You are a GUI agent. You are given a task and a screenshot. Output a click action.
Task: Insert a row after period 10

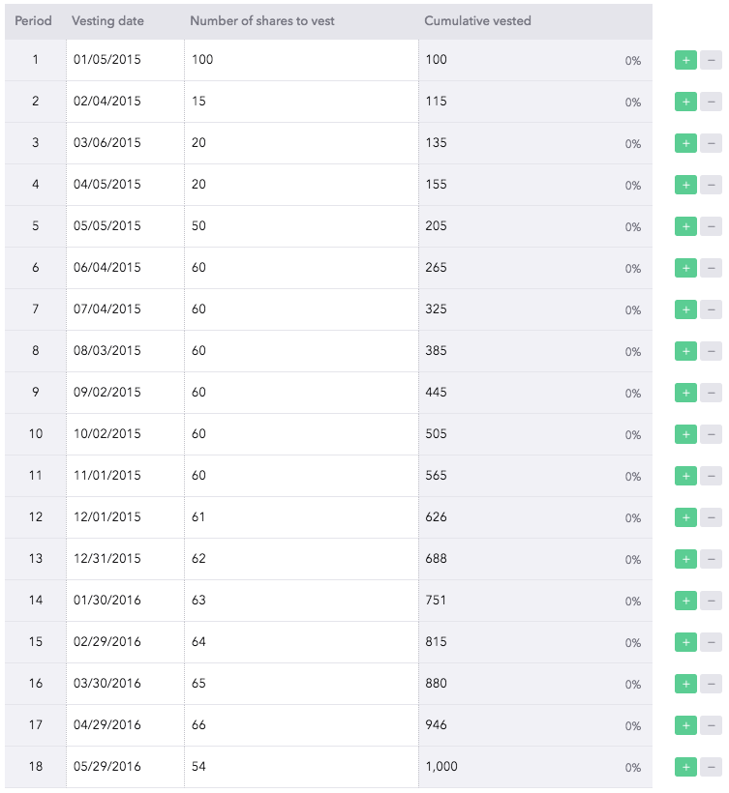click(685, 434)
